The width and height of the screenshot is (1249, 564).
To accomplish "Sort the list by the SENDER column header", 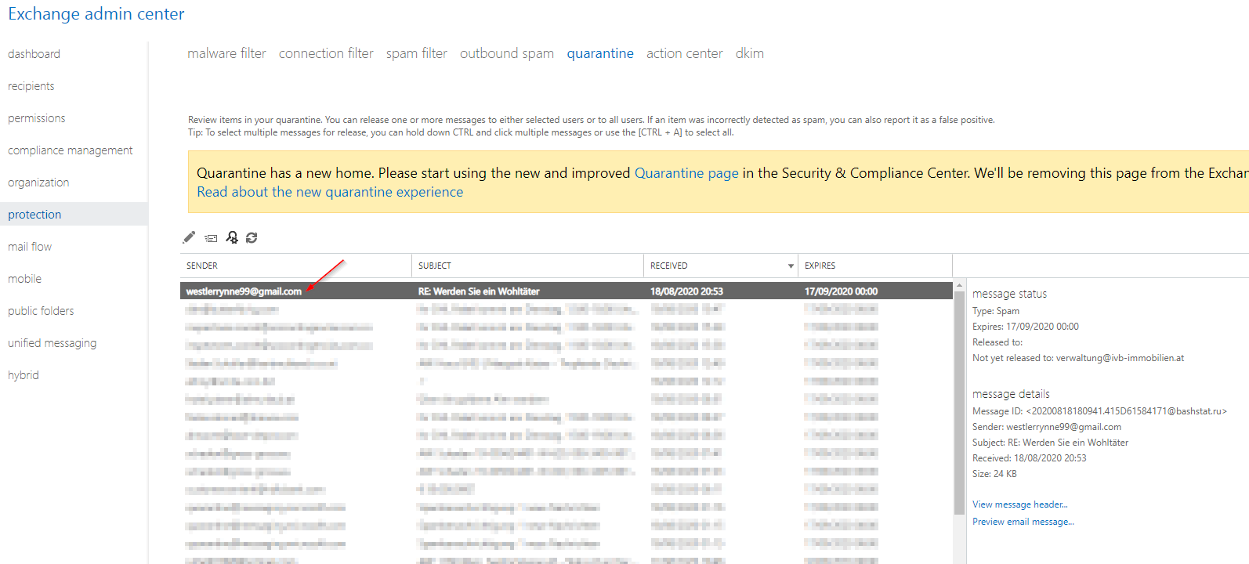I will click(296, 266).
